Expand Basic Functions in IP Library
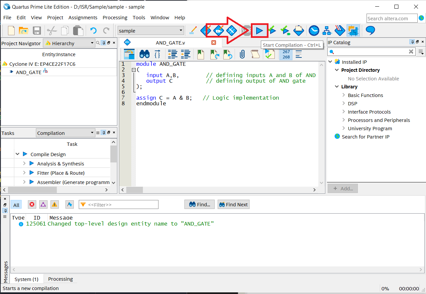Screen dimensions: 426x294 point(344,95)
